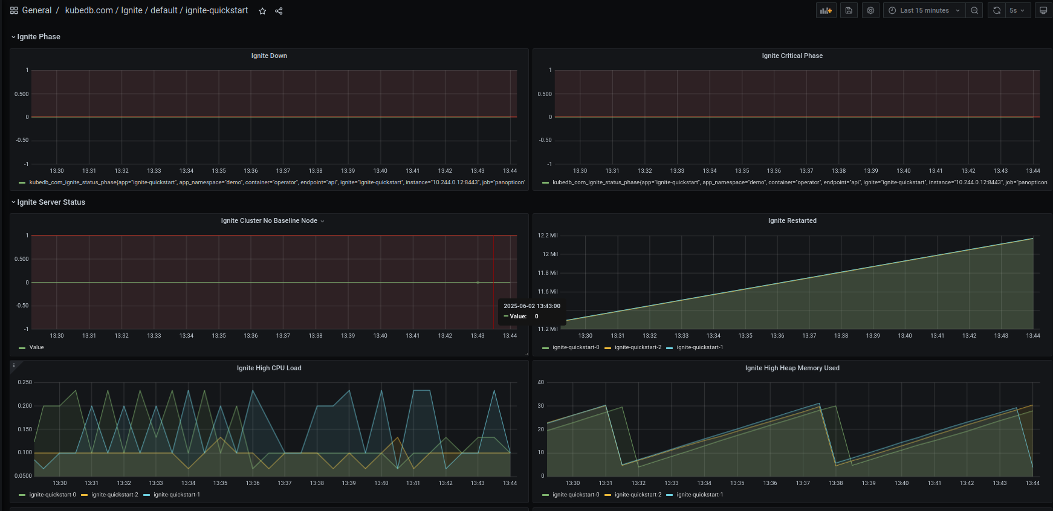Screen dimensions: 1053x511
Task: Click the Add panel icon
Action: [x=826, y=10]
